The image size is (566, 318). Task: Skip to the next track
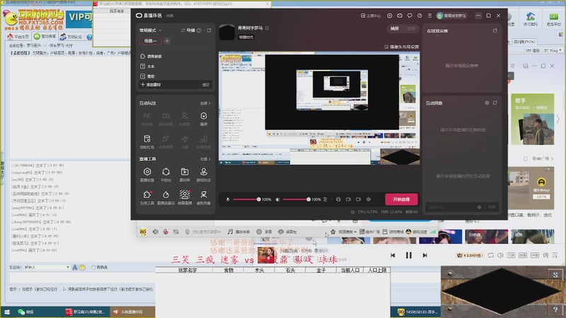click(425, 255)
